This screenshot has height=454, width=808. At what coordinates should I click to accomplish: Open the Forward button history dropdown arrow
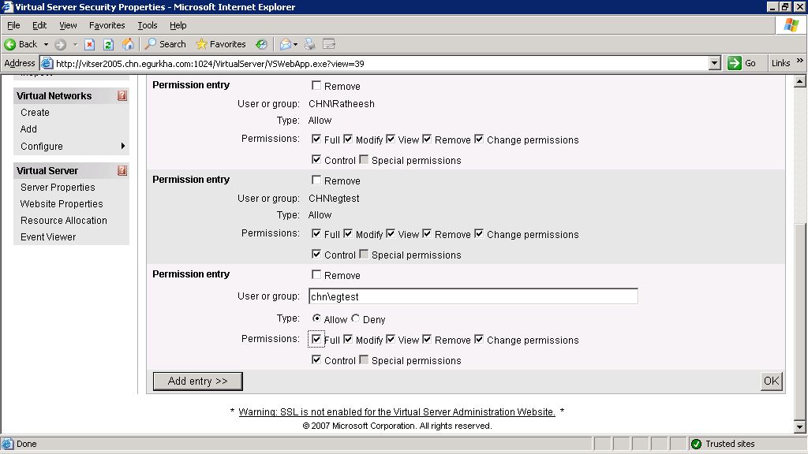[75, 44]
